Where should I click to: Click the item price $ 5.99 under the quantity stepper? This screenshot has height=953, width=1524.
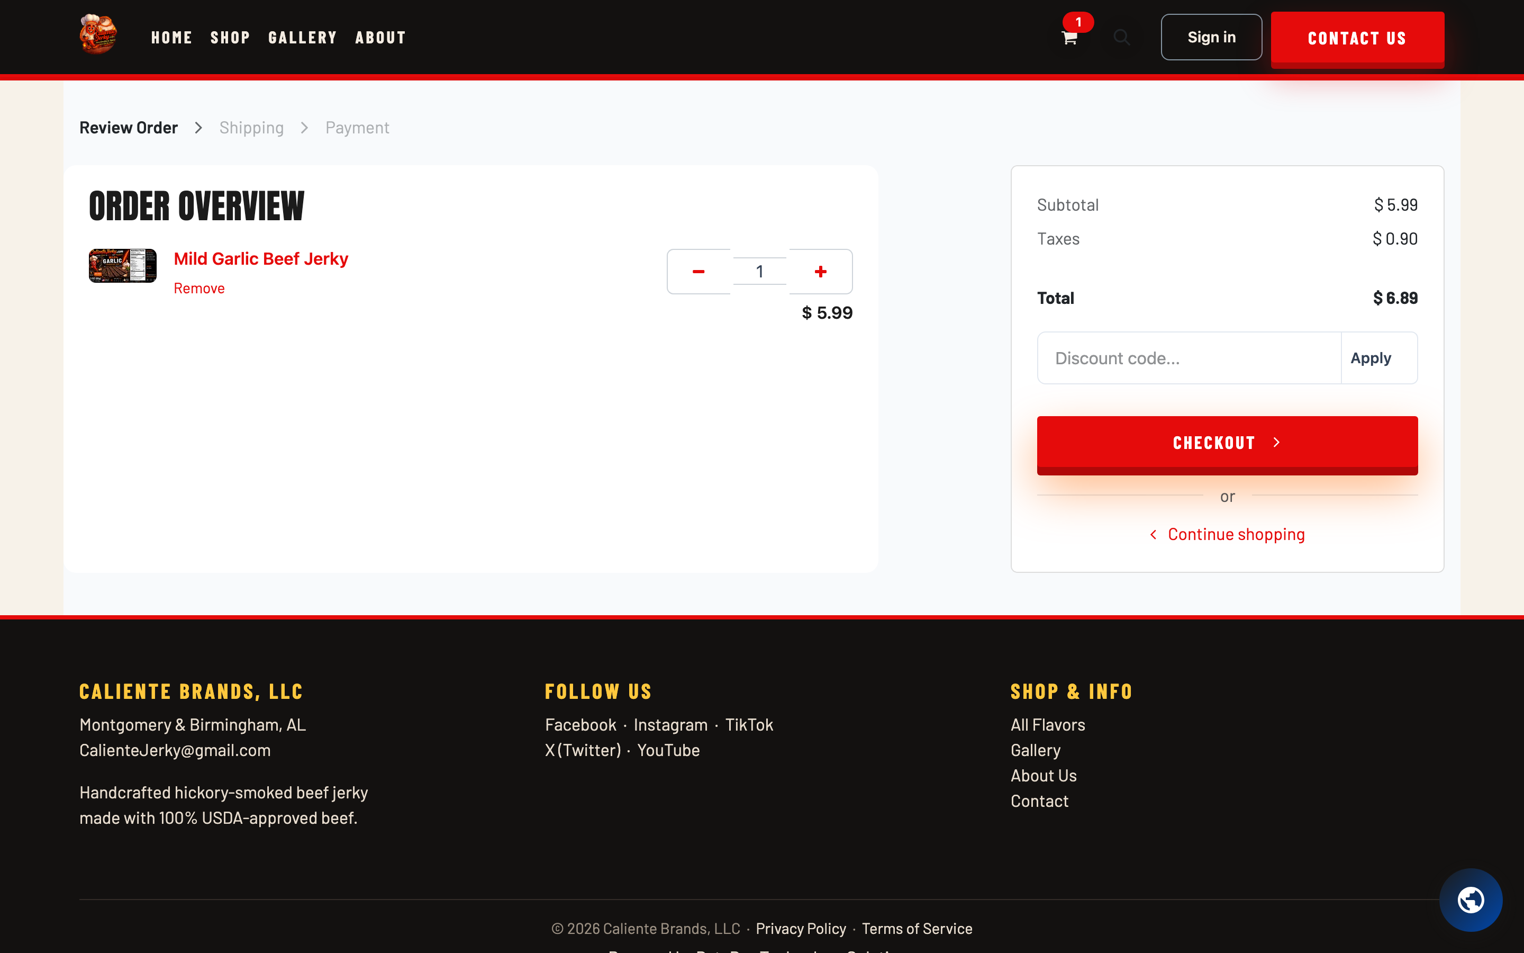click(x=827, y=312)
